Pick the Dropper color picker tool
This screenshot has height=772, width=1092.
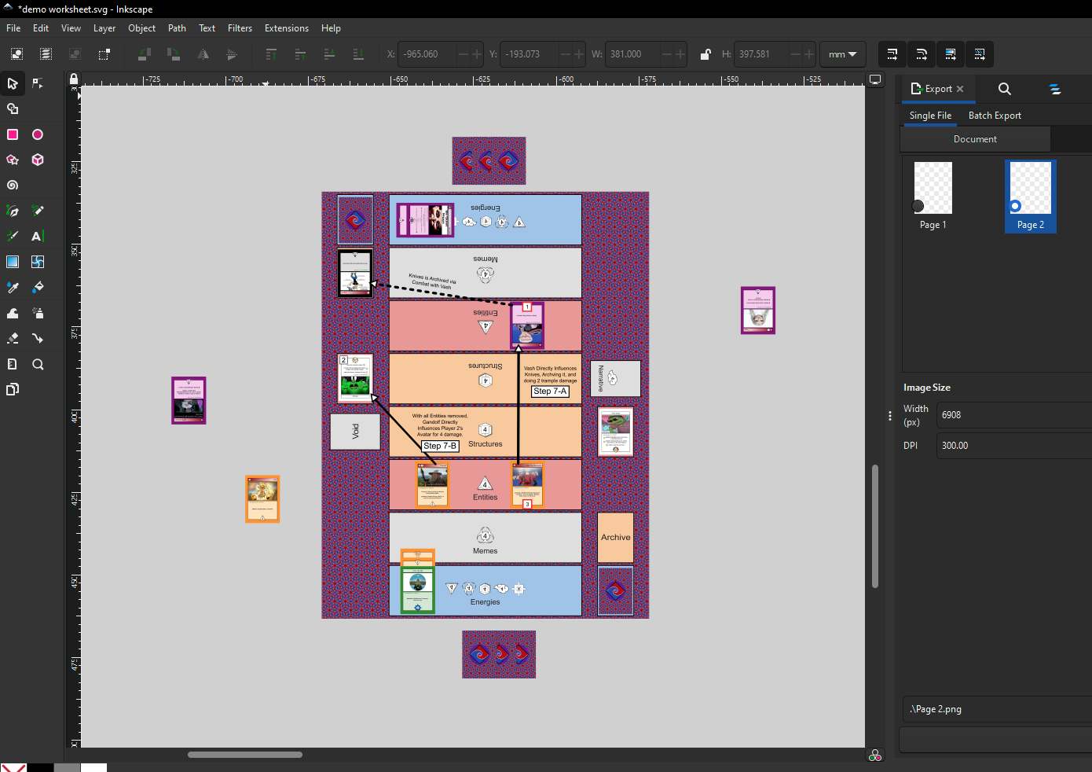tap(13, 288)
